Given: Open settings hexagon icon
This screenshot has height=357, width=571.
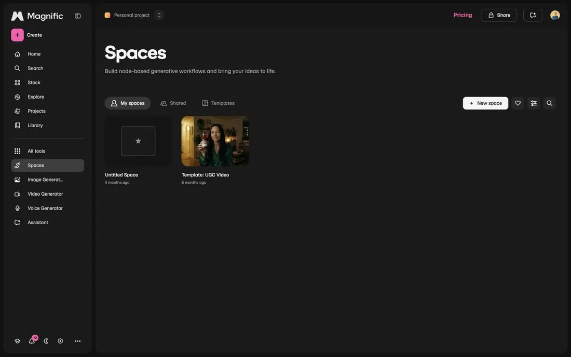Looking at the screenshot, I should click(x=60, y=341).
